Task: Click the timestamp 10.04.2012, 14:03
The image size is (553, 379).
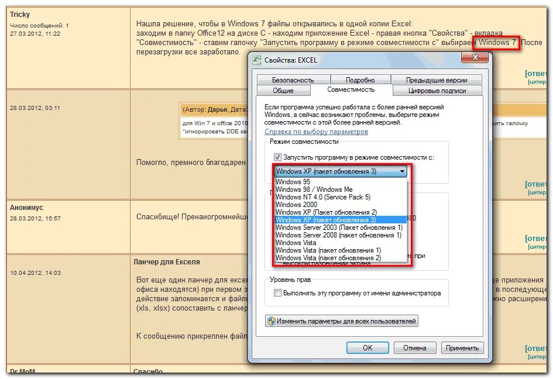Action: [x=35, y=273]
